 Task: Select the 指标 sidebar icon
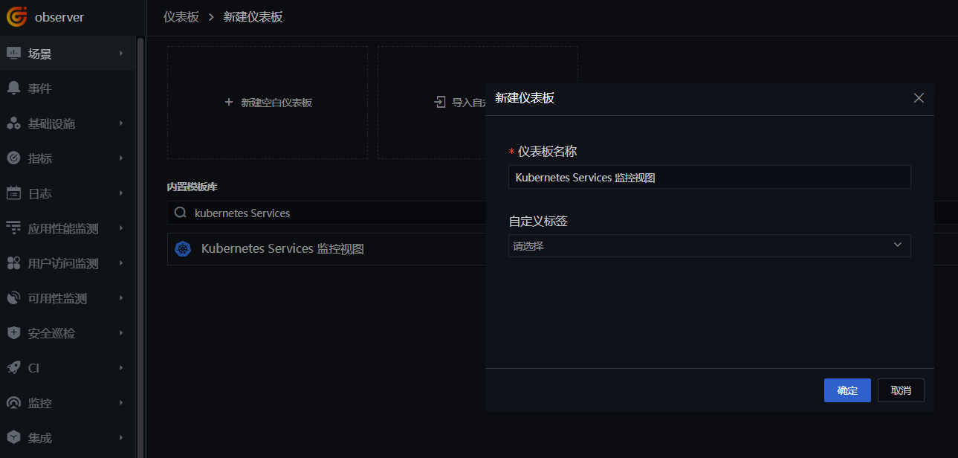[x=13, y=158]
